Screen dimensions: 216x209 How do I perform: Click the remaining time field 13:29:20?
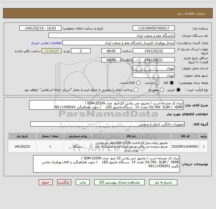[x=52, y=51]
